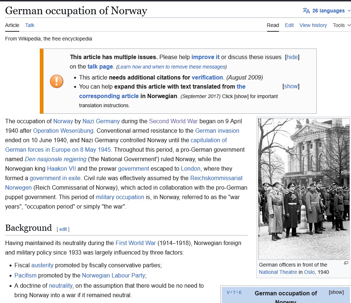The width and height of the screenshot is (351, 303).
Task: Open the Norwegian Labour Party link
Action: tap(114, 275)
